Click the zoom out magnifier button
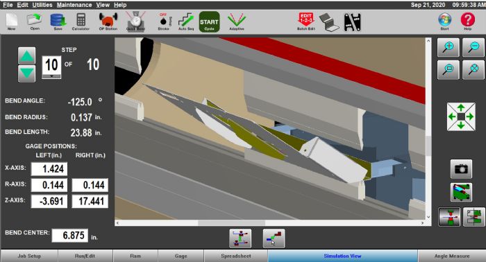The width and height of the screenshot is (486, 262). coord(474,47)
